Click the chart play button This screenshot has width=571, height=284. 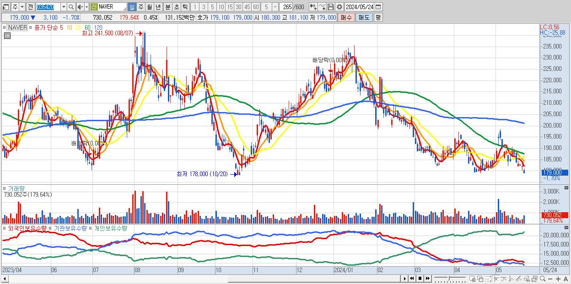click(x=405, y=279)
